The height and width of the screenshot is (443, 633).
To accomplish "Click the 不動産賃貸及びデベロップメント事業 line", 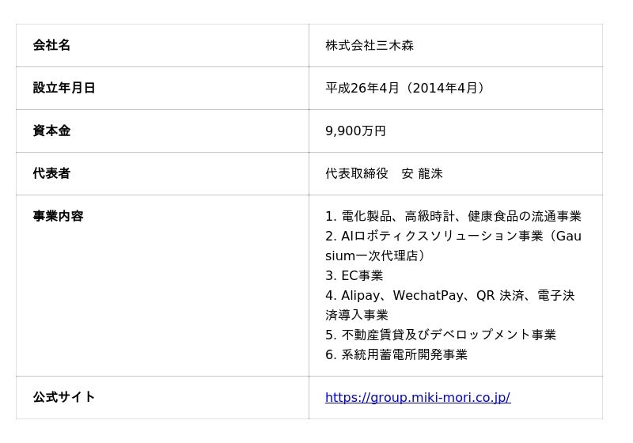I will pyautogui.click(x=441, y=335).
